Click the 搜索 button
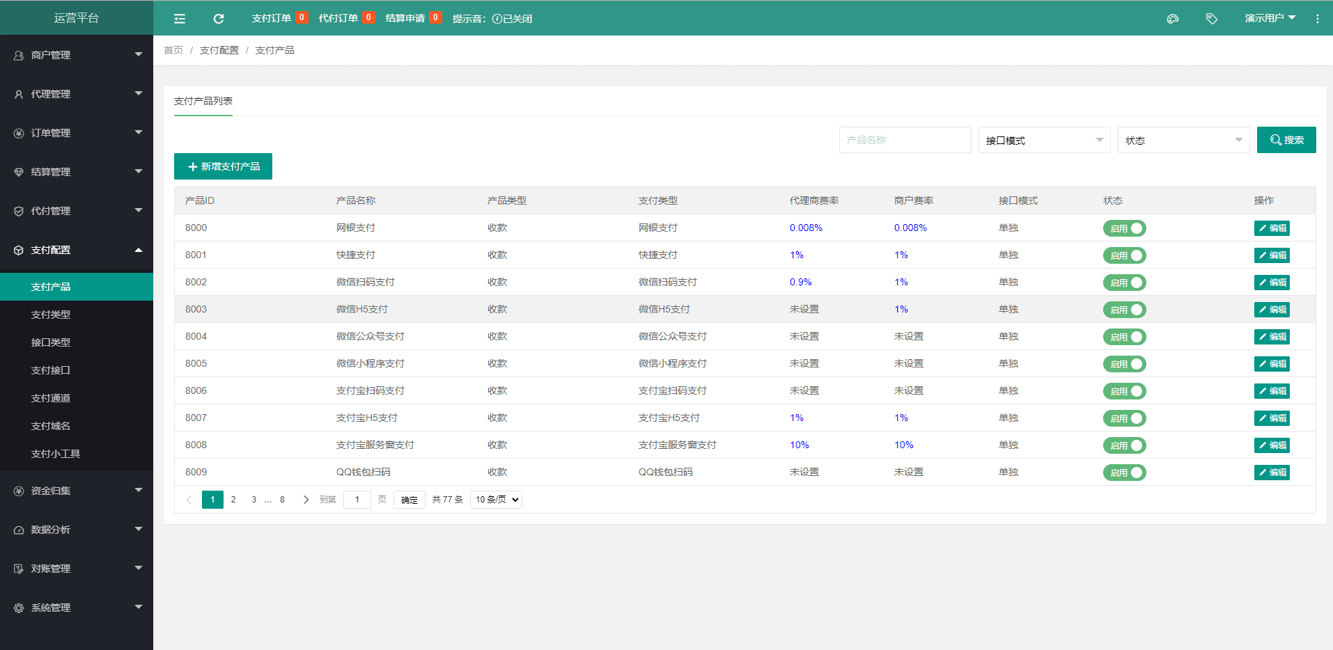 1286,140
